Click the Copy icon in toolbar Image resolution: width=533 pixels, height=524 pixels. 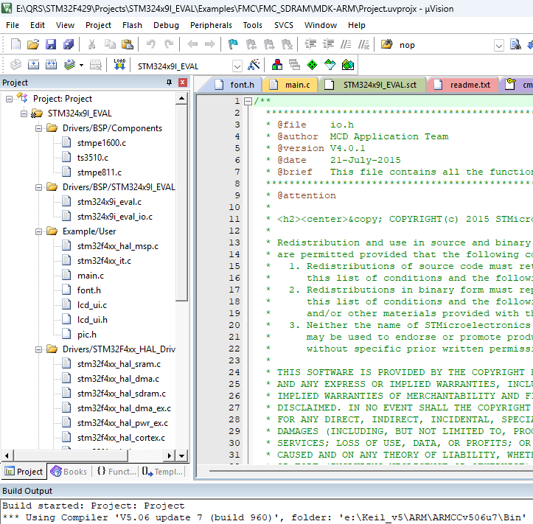(x=109, y=44)
